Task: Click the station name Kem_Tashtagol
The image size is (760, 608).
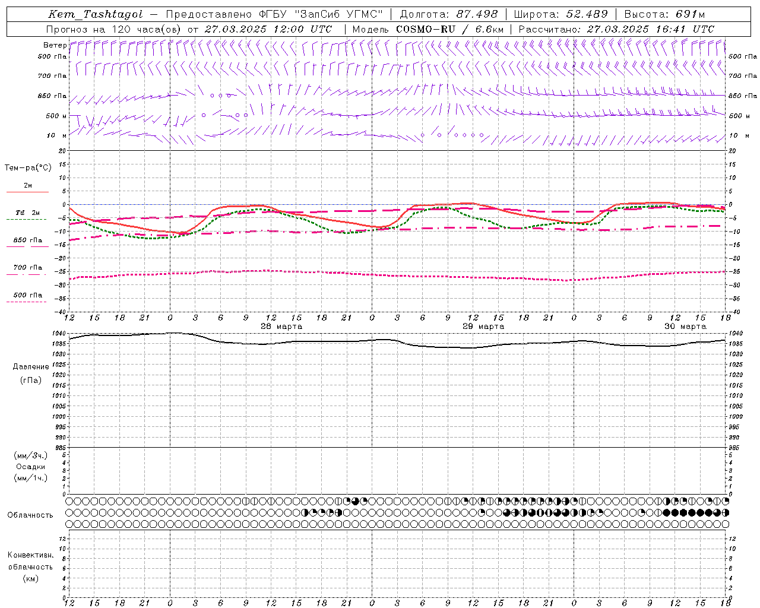Action: click(96, 14)
